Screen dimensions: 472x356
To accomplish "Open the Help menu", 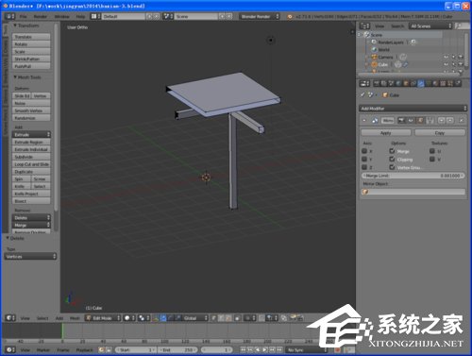I will tap(80, 16).
